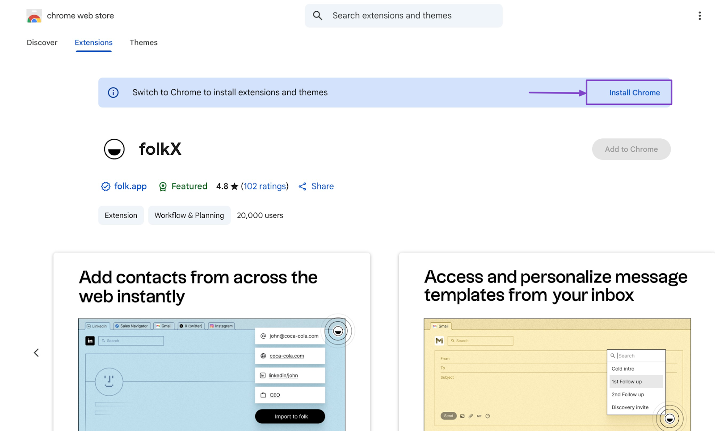Screen dimensions: 715x431
Task: Click the Install Chrome button
Action: [x=629, y=92]
